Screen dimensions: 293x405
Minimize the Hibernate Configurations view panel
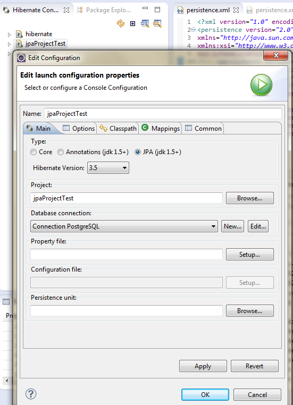[x=145, y=9]
